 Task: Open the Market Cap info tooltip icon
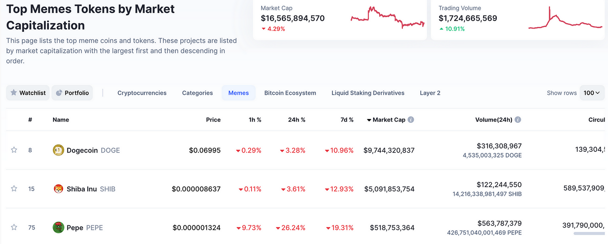[x=411, y=120]
